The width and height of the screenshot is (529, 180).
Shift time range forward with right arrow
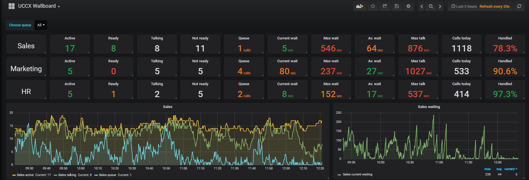click(x=440, y=6)
